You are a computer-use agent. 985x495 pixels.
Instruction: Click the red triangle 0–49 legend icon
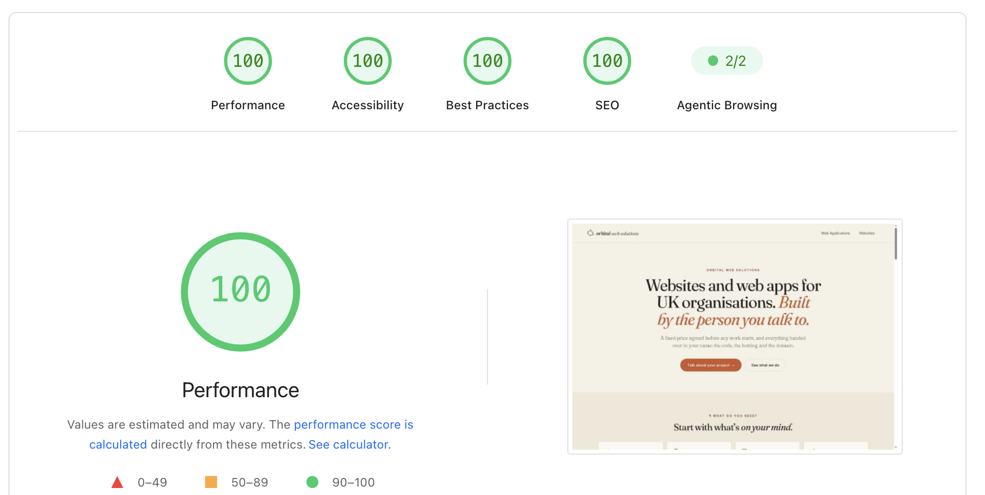(x=117, y=482)
